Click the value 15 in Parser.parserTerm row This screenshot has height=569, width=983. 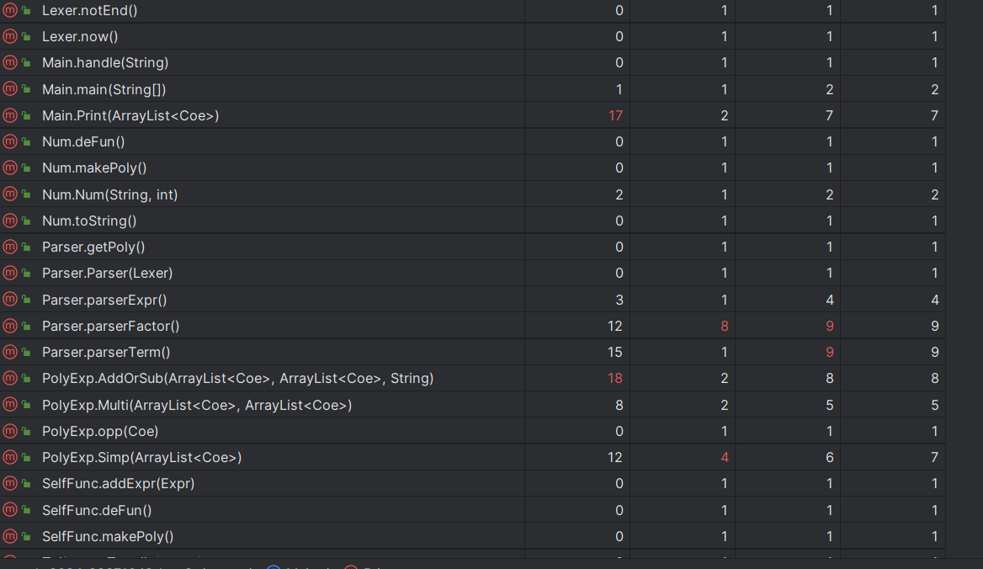click(615, 353)
